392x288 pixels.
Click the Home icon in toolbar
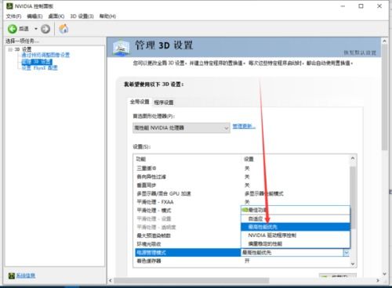click(64, 29)
